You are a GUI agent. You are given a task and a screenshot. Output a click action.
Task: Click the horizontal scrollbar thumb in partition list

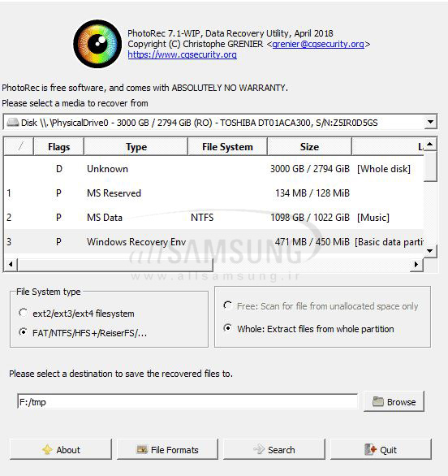(x=115, y=265)
